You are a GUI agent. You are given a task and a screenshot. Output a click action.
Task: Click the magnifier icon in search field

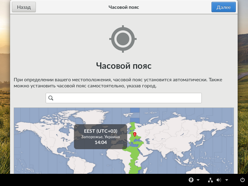click(x=51, y=98)
